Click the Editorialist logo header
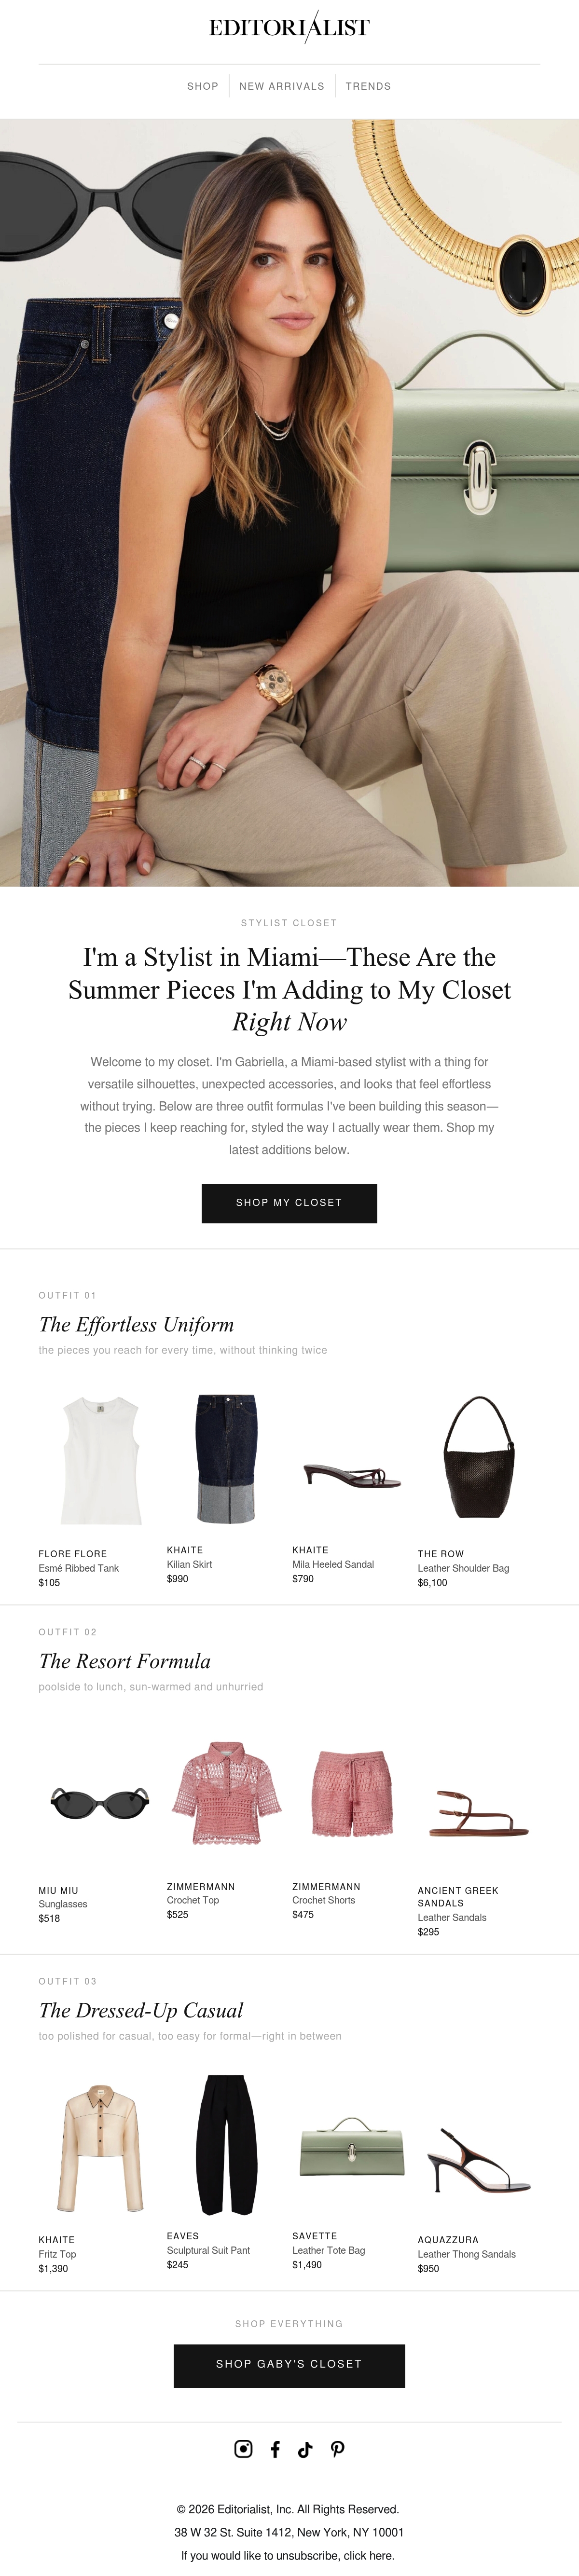Image resolution: width=579 pixels, height=2576 pixels. pyautogui.click(x=289, y=27)
